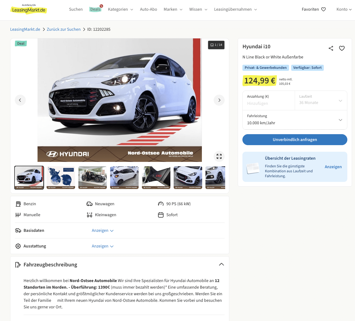Click the image counter 1/14 badge
This screenshot has width=355, height=321.
[216, 45]
